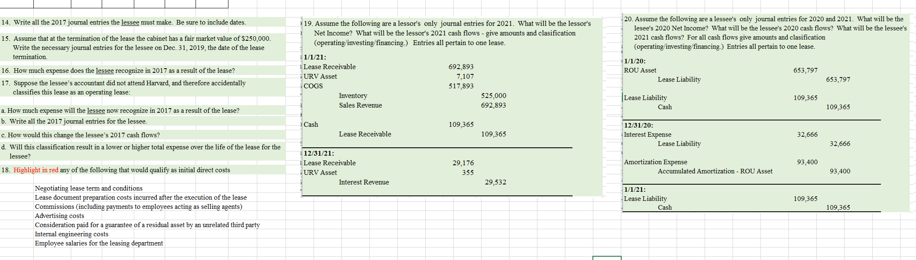This screenshot has height=260, width=916.
Task: Click the 'ROU Asset' account label
Action: click(x=640, y=71)
